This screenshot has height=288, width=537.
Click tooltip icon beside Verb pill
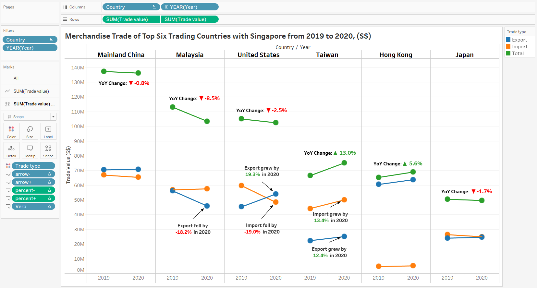(8, 206)
